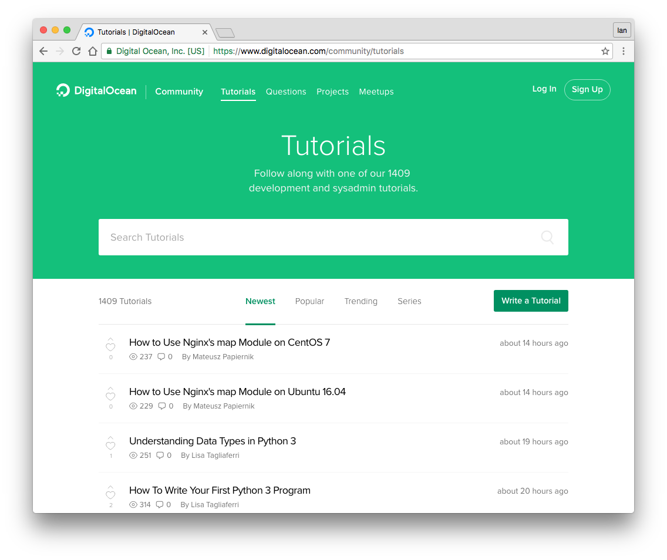
Task: Navigate to Meetups
Action: (376, 92)
